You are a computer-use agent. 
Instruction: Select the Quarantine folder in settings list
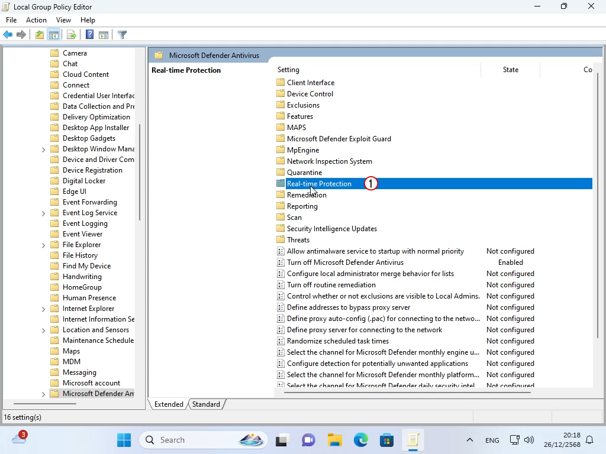click(304, 173)
